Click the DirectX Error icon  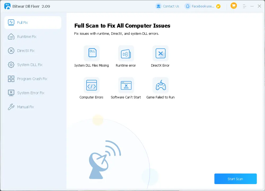pyautogui.click(x=160, y=53)
